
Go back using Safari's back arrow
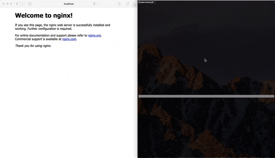coord(17,4)
